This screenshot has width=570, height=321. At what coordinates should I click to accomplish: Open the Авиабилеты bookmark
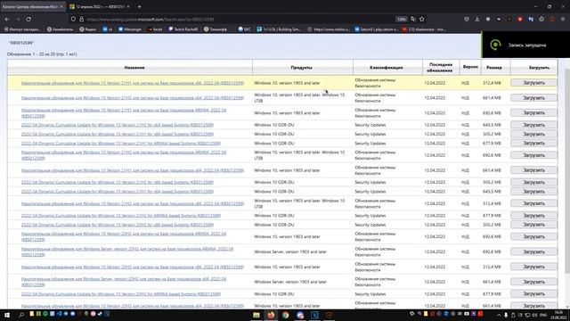[x=60, y=29]
